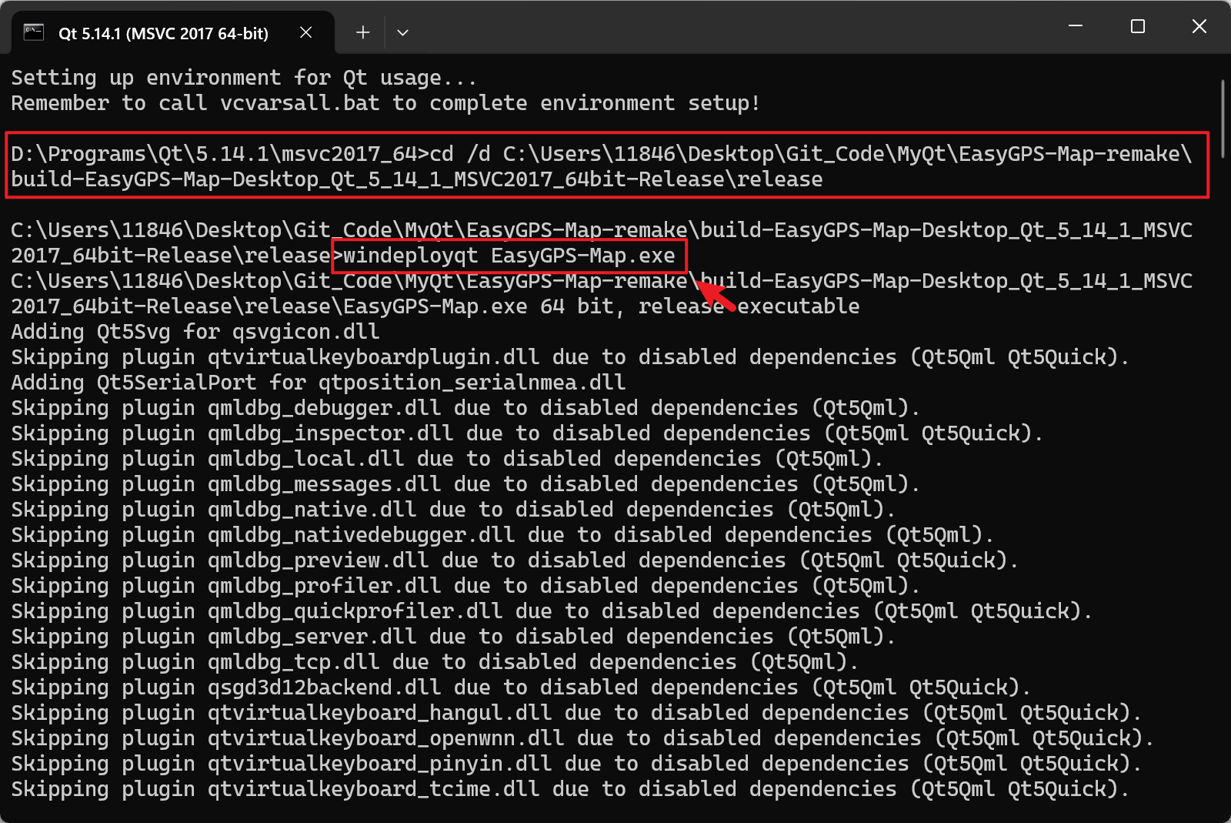This screenshot has height=823, width=1231.
Task: Click the vertical scrollbar thumb
Action: pos(1222,118)
